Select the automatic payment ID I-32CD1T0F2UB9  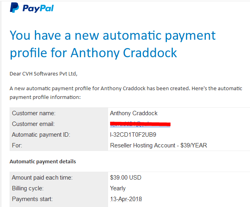point(133,135)
